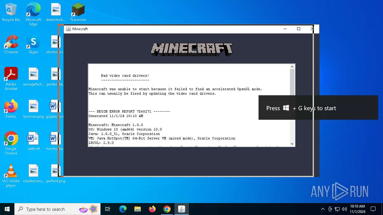Image resolution: width=383 pixels, height=215 pixels.
Task: Click scroll up arrow in error report
Action: pyautogui.click(x=292, y=67)
